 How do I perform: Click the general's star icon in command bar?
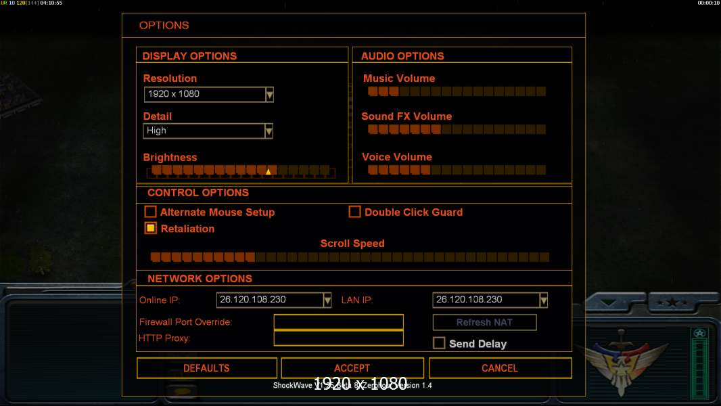click(x=699, y=333)
